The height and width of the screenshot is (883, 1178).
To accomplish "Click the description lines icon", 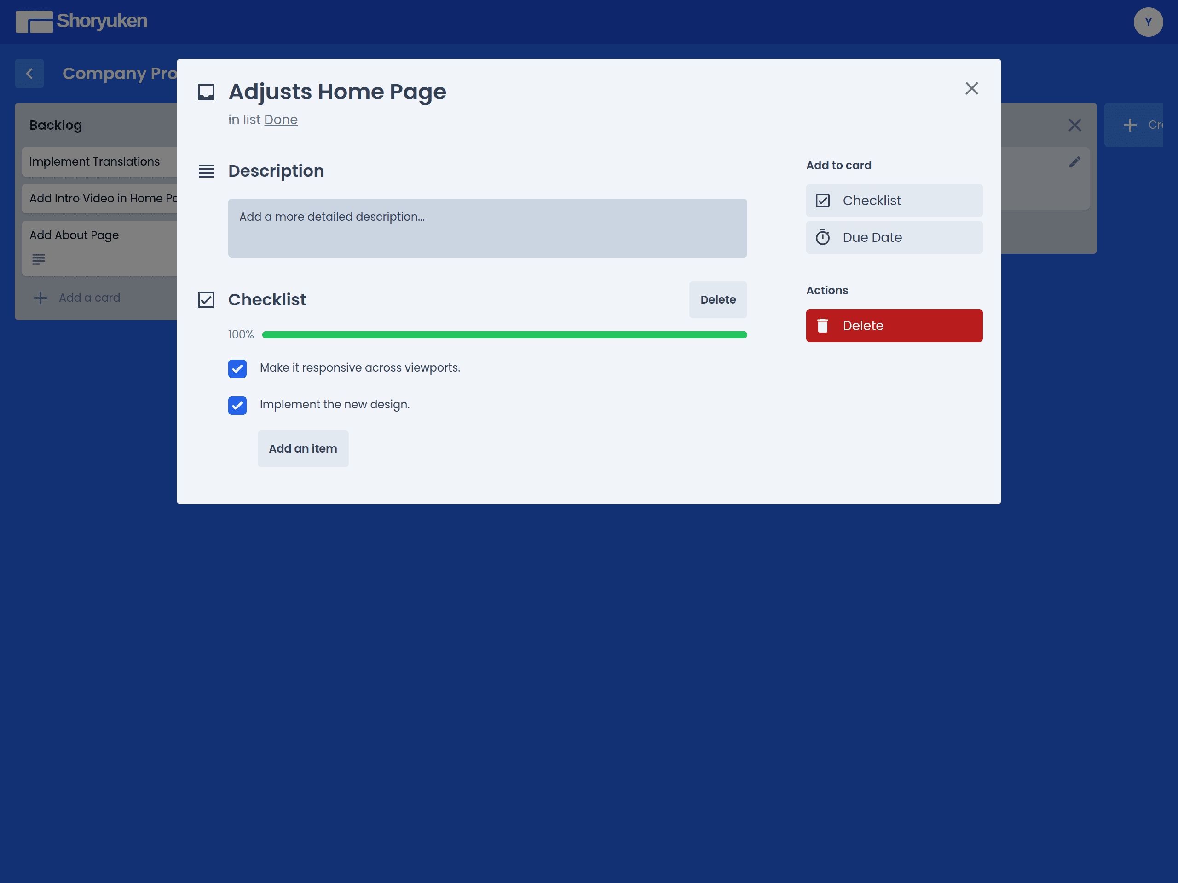I will [206, 171].
